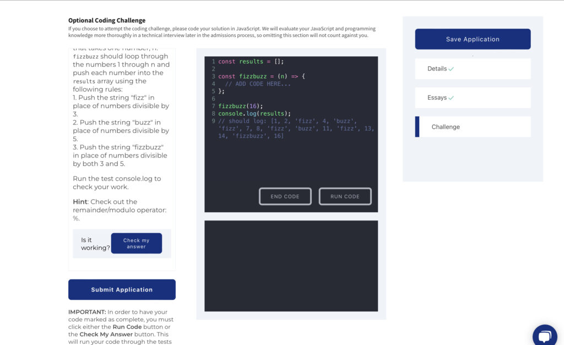This screenshot has height=345, width=564.
Task: Run the code with RUN CODE
Action: click(345, 196)
